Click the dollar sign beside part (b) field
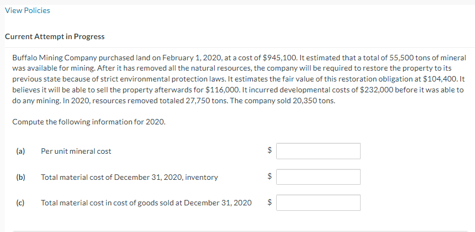475x232 pixels. tap(269, 177)
